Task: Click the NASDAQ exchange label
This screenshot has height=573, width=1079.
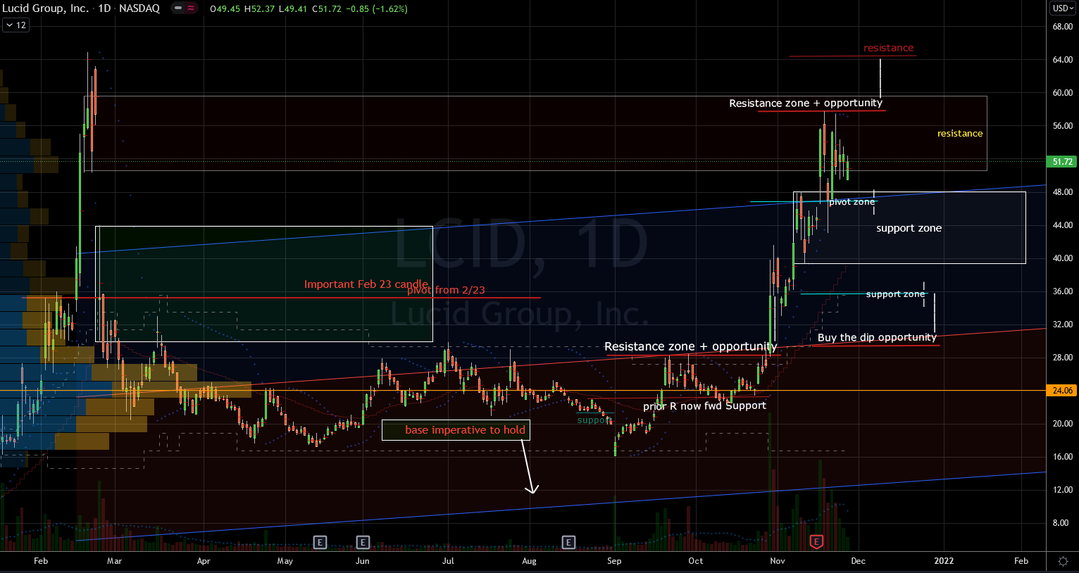Action: click(139, 8)
